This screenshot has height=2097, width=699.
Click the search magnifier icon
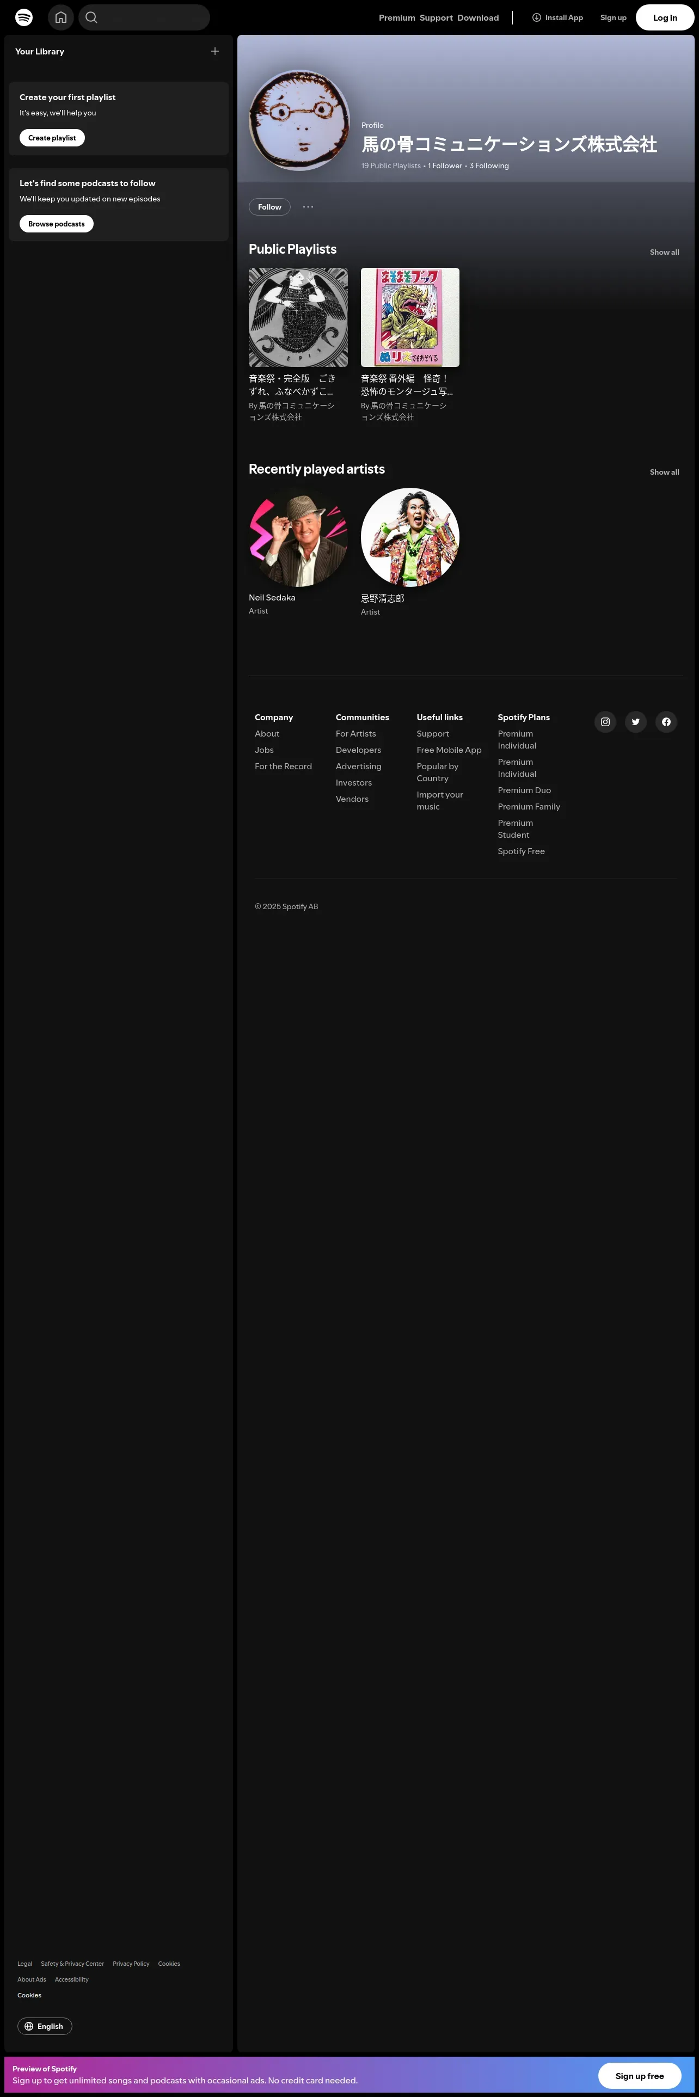coord(91,17)
